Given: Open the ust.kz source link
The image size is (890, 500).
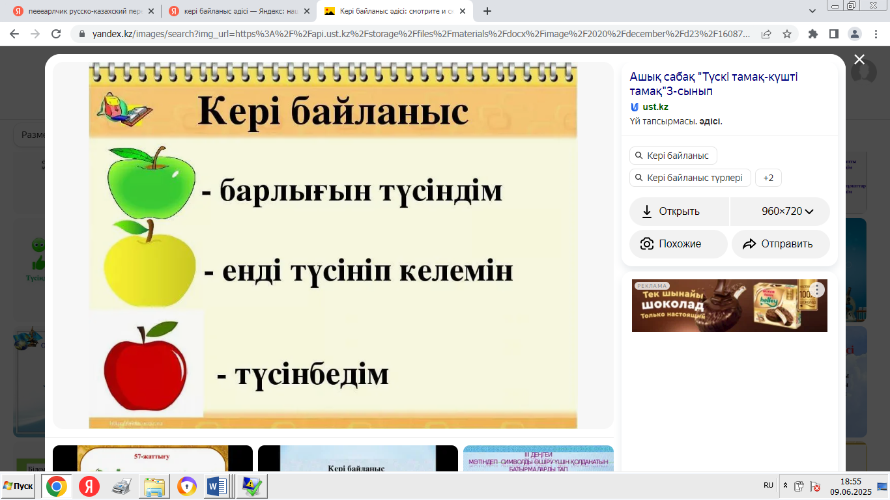Looking at the screenshot, I should [655, 107].
